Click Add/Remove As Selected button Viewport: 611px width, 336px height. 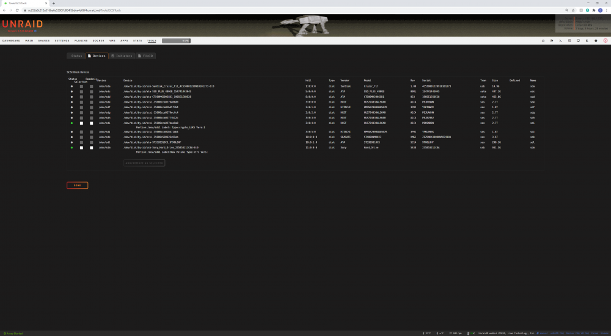(144, 163)
